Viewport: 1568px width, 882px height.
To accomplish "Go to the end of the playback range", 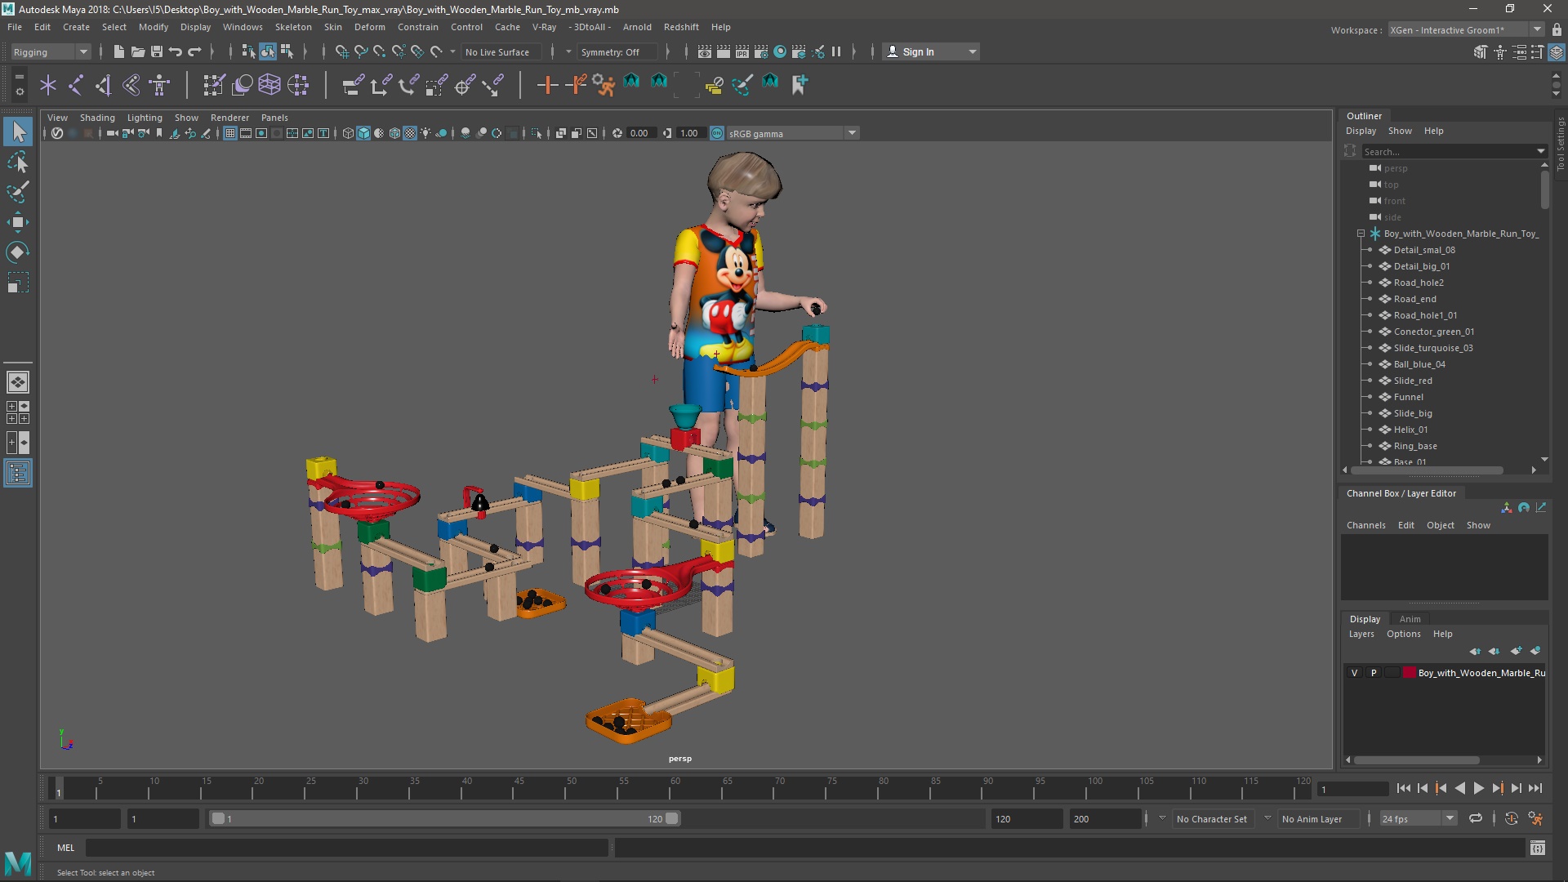I will (1535, 788).
